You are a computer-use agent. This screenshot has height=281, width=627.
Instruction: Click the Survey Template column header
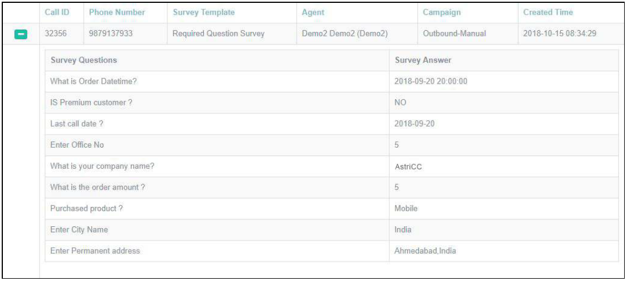click(x=203, y=12)
